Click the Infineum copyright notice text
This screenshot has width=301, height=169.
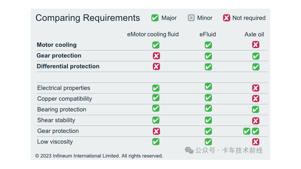99,156
